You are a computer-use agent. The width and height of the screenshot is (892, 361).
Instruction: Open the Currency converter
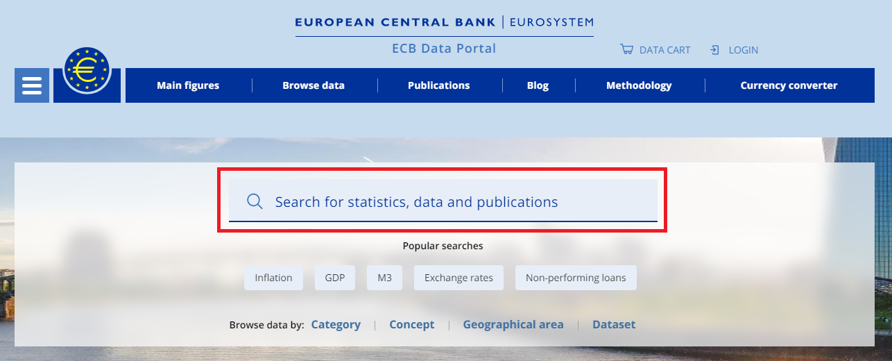coord(789,85)
